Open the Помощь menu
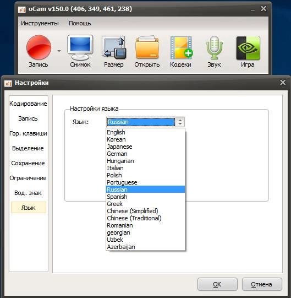Image resolution: width=291 pixels, height=298 pixels. [x=80, y=23]
